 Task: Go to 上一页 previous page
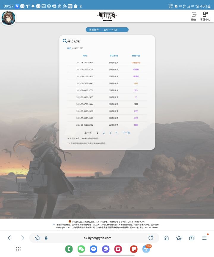click(x=88, y=133)
